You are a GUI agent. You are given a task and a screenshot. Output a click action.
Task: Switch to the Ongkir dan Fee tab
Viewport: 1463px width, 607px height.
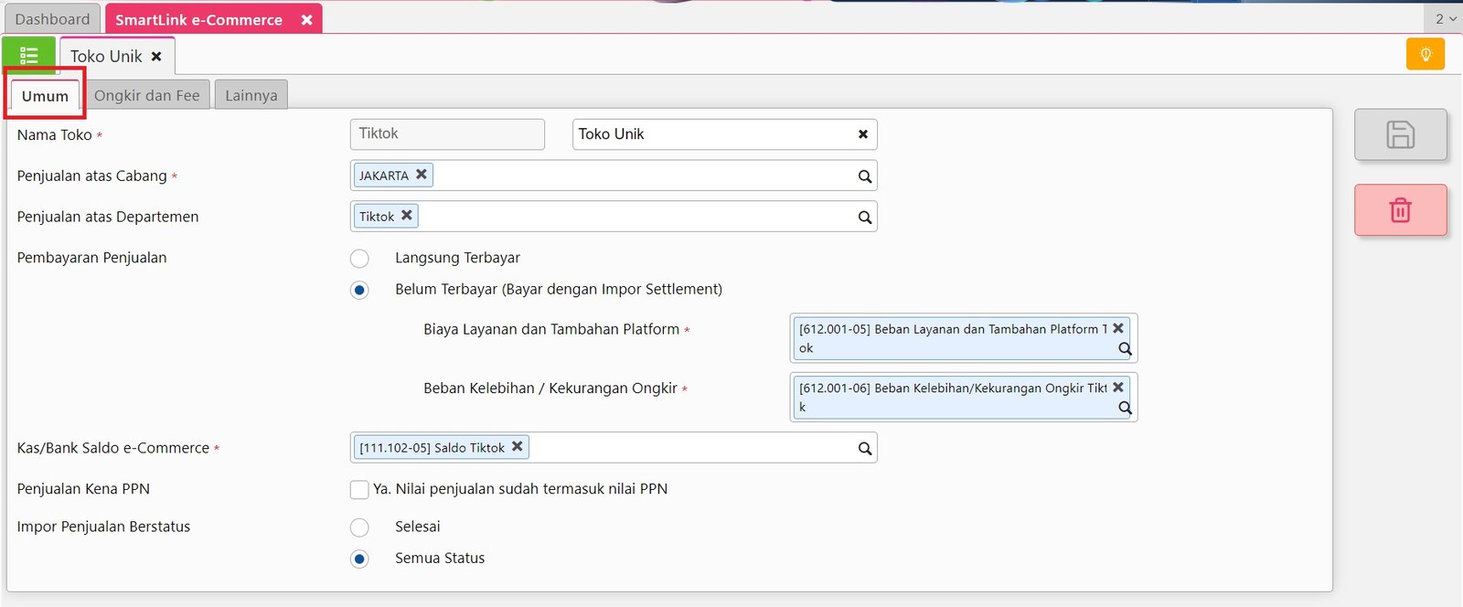tap(146, 95)
